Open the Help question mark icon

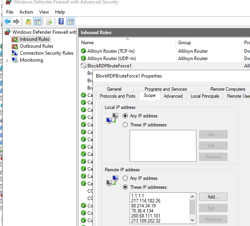click(x=61, y=21)
